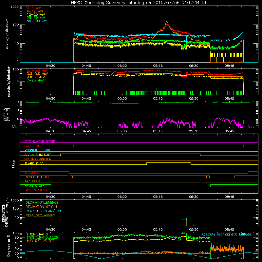
Task: Click the 0.3-0.8 MeV legend label
Action: (37, 74)
